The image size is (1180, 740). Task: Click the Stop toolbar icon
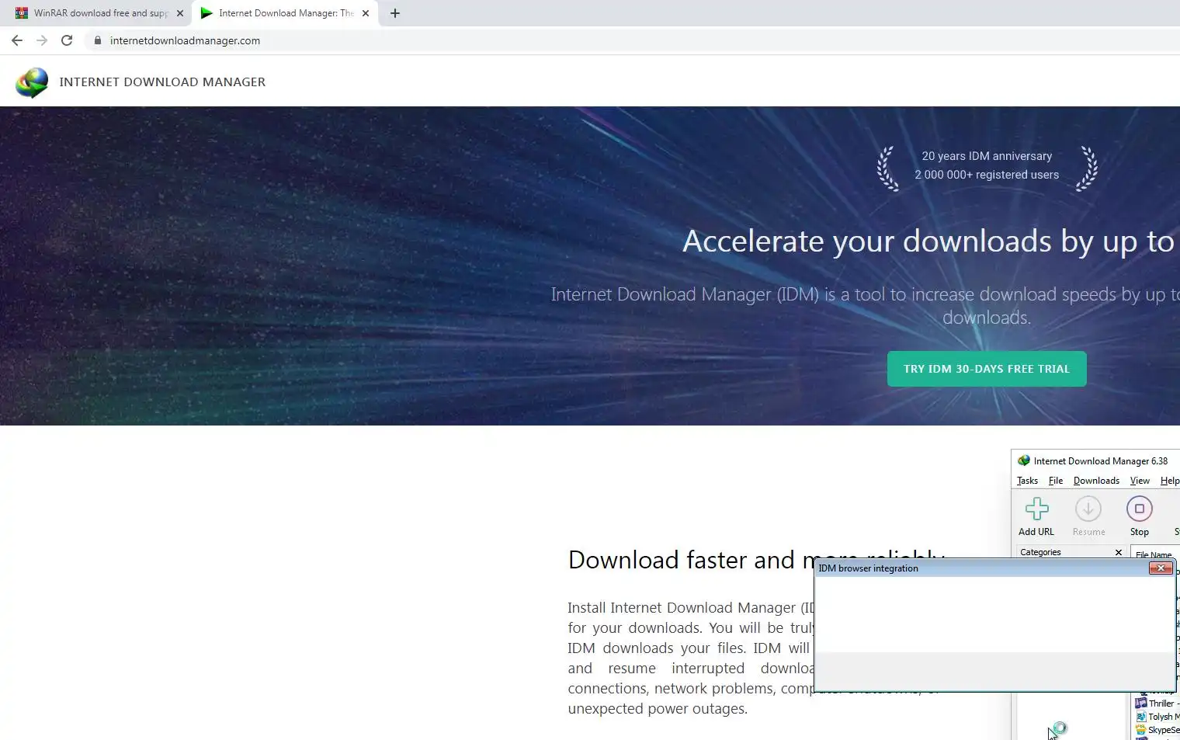1140,509
